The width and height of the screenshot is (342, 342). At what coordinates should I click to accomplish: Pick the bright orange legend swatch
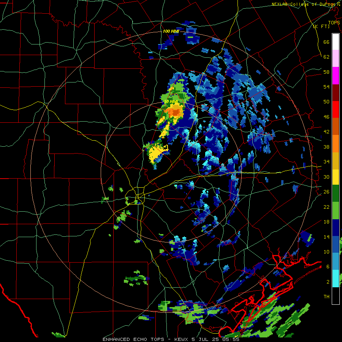tap(336, 143)
